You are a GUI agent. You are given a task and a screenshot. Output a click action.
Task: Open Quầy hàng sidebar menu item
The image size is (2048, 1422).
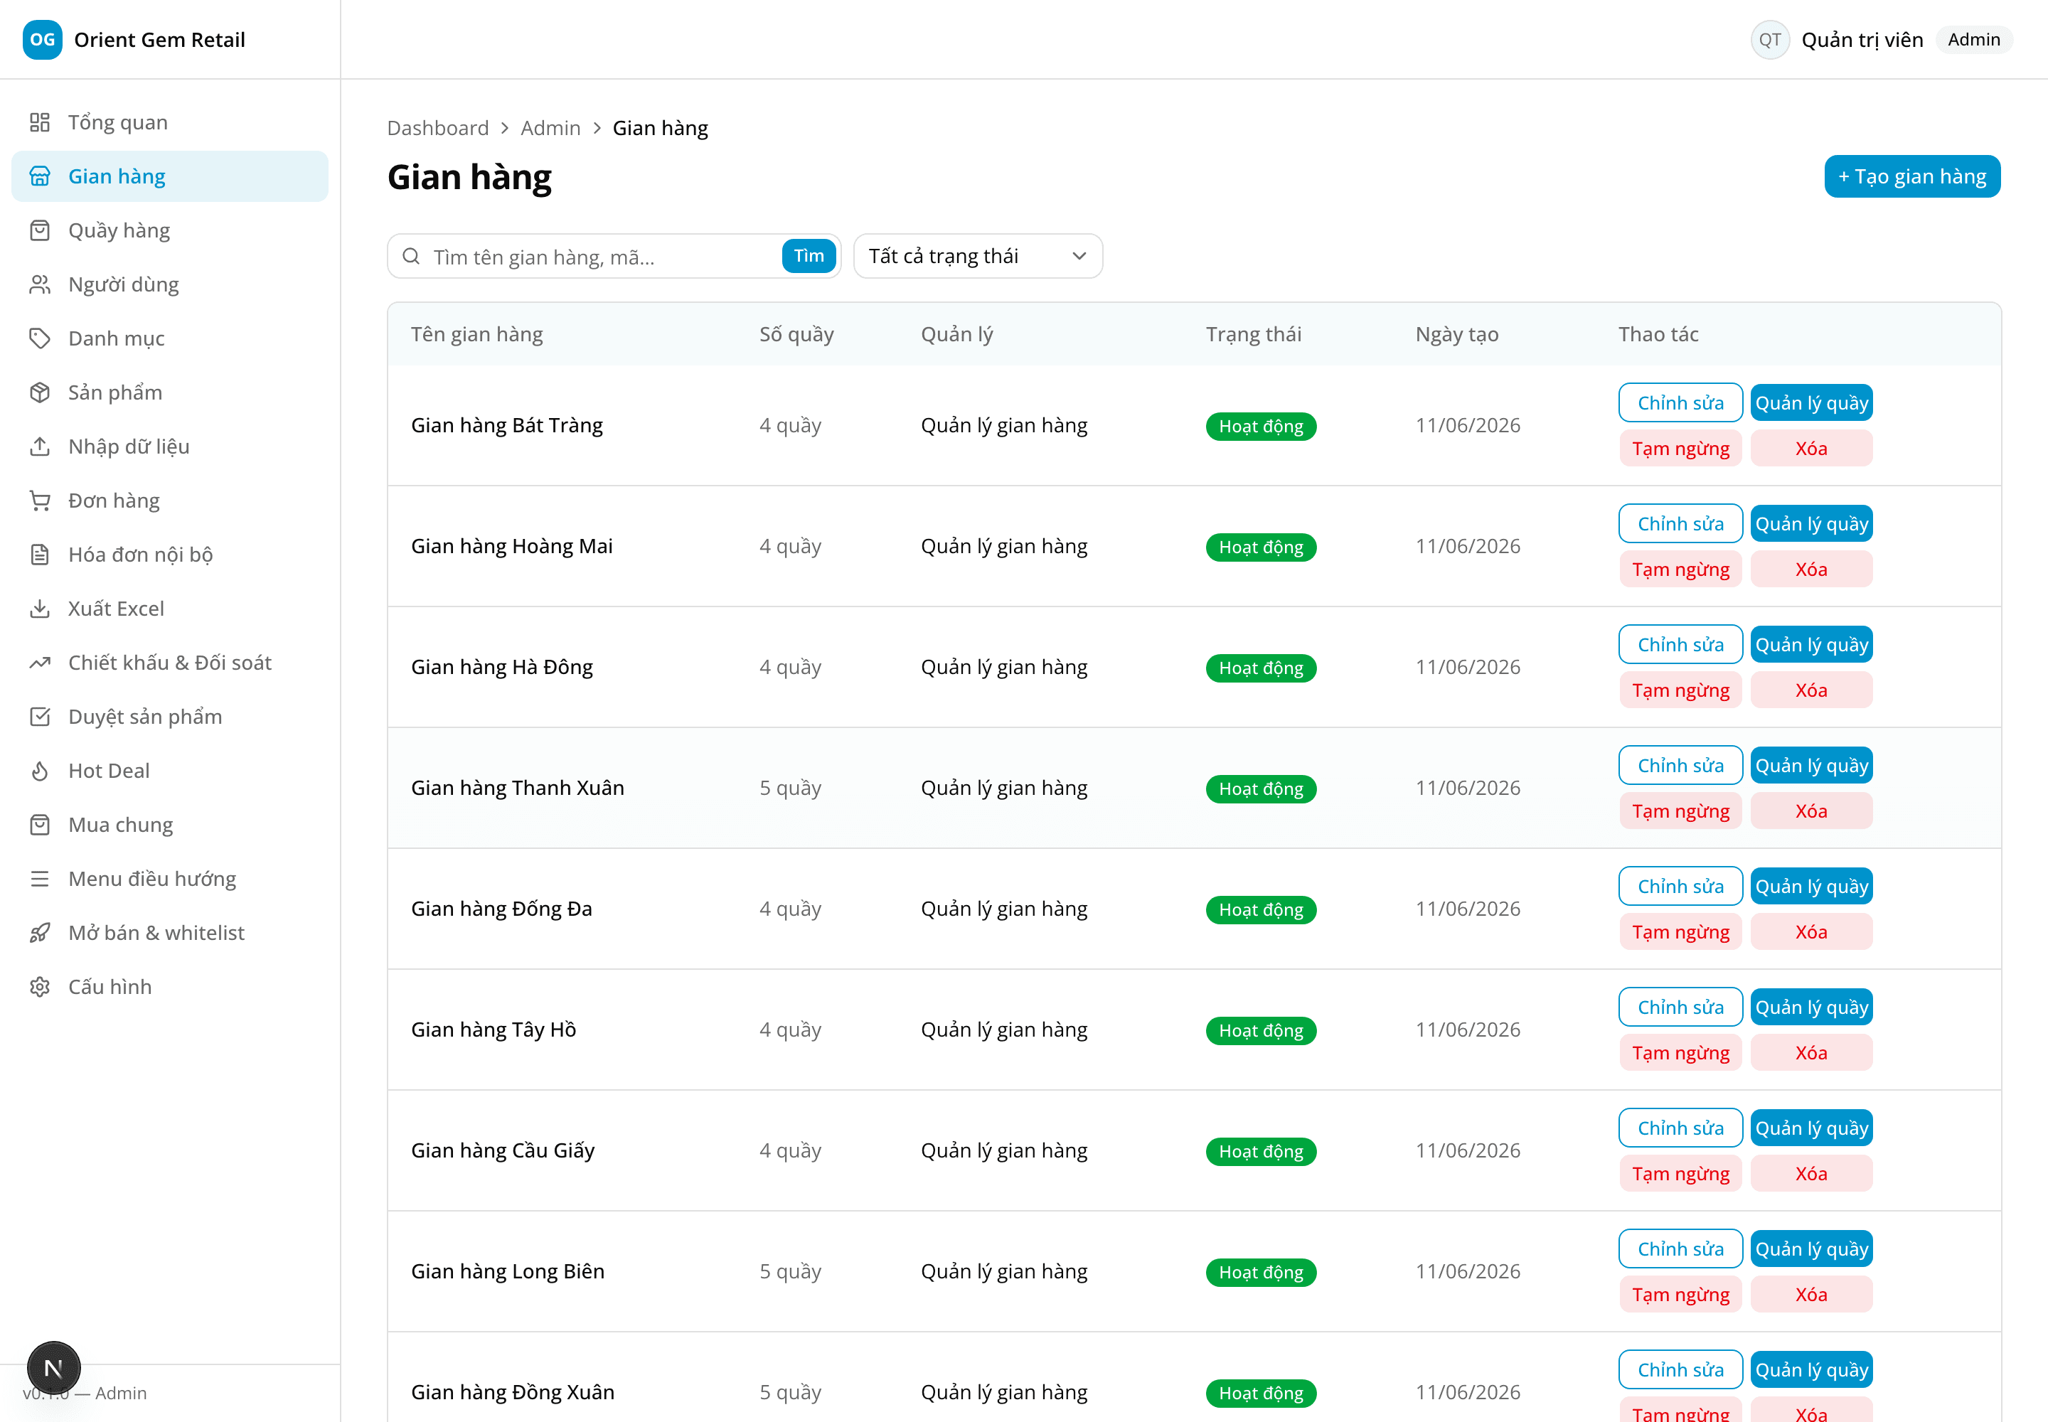(x=170, y=231)
